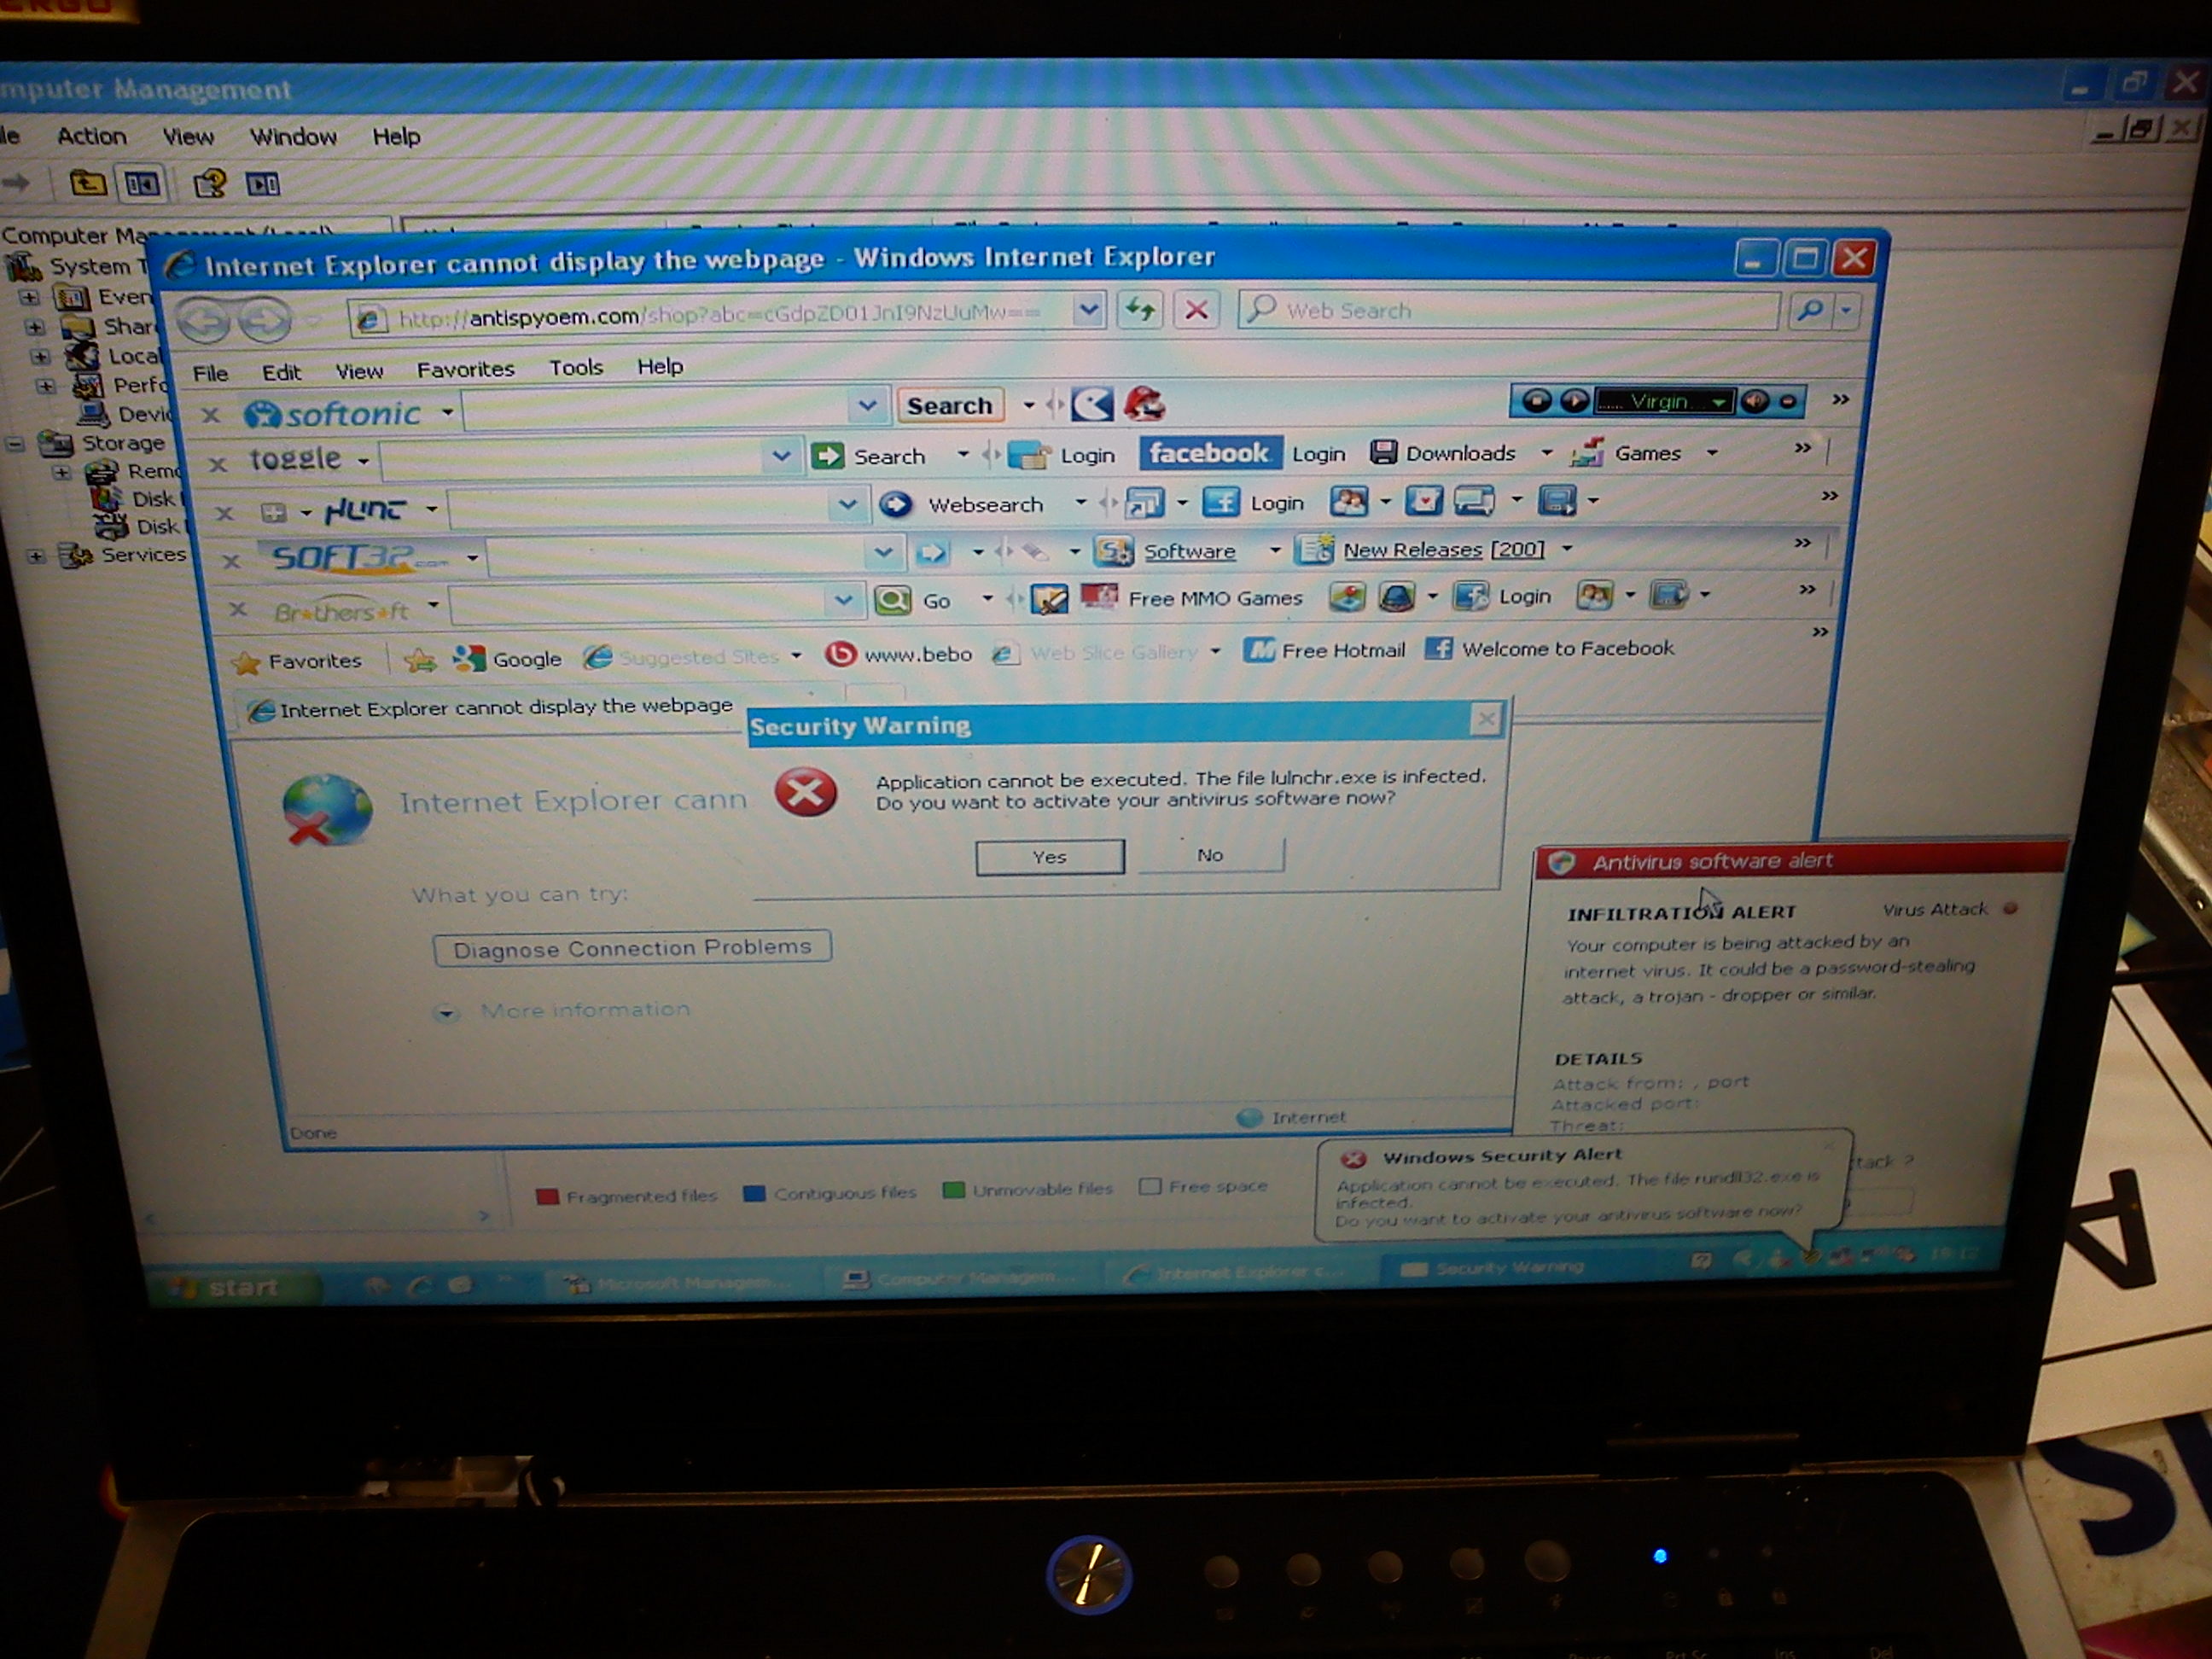Click New Releases [200] link

coord(1443,549)
